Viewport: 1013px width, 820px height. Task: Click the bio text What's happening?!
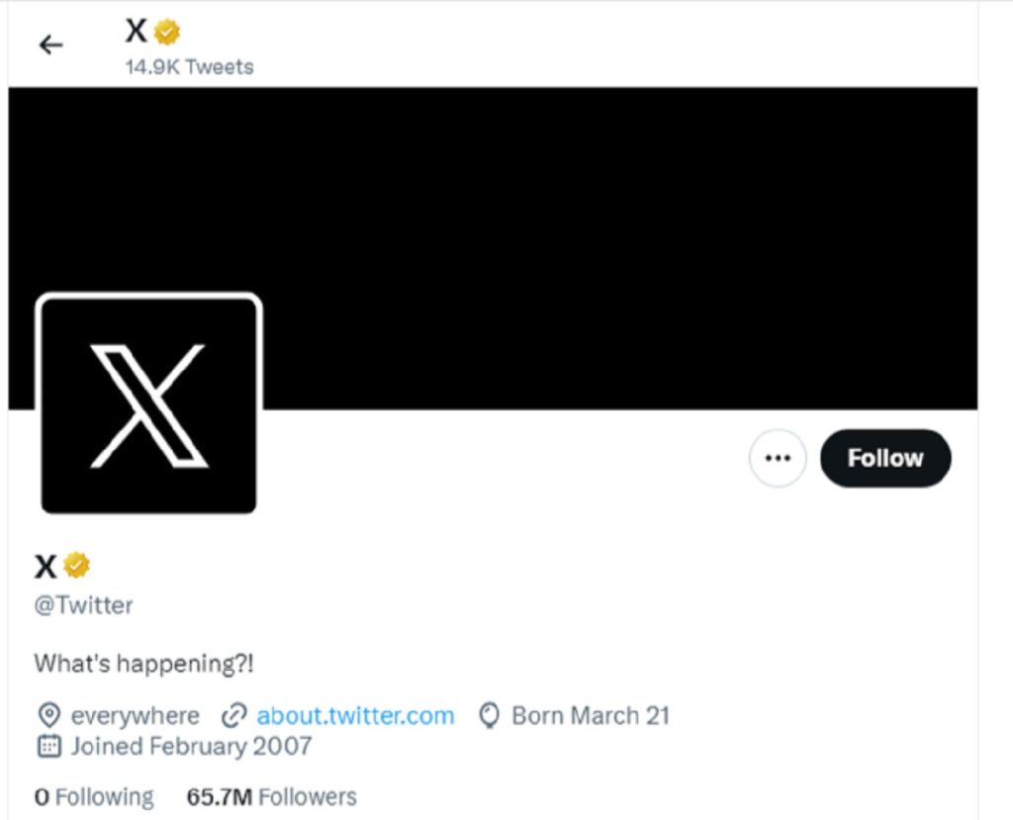143,664
